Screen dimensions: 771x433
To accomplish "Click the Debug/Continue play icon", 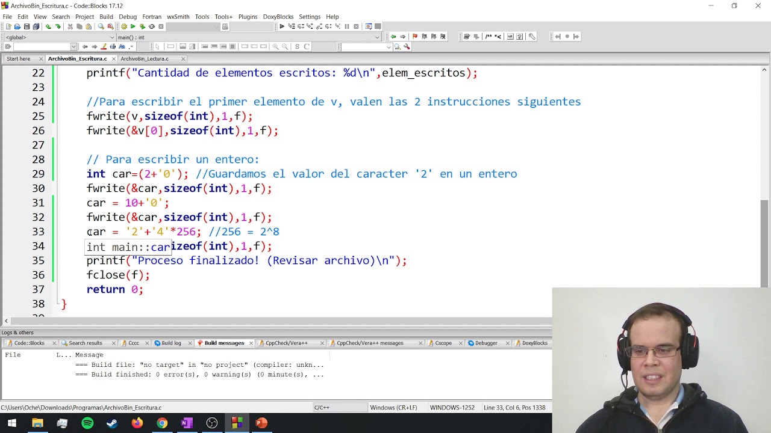I will [x=282, y=26].
